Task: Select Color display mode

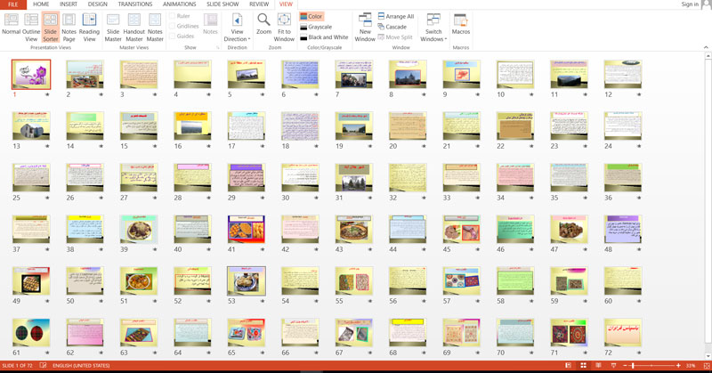Action: [x=311, y=16]
